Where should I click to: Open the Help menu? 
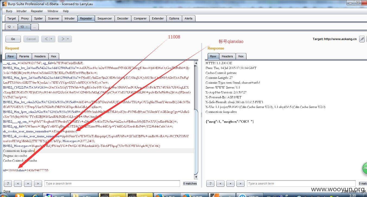(x=66, y=11)
